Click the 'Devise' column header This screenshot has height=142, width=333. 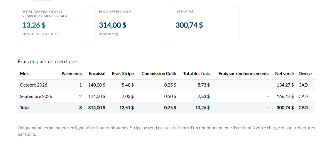[x=305, y=74]
